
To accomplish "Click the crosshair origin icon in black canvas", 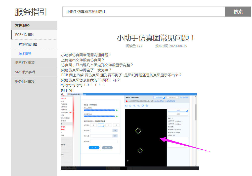I will (128, 160).
